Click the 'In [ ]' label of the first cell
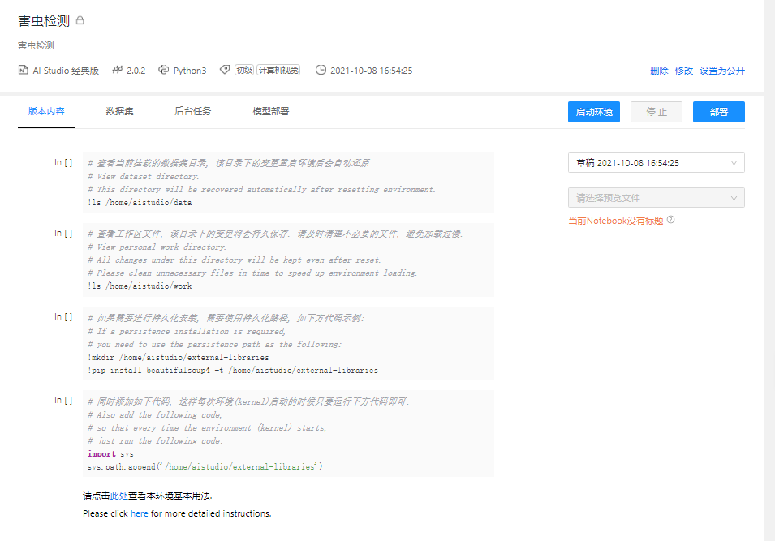The image size is (775, 541). tap(63, 162)
